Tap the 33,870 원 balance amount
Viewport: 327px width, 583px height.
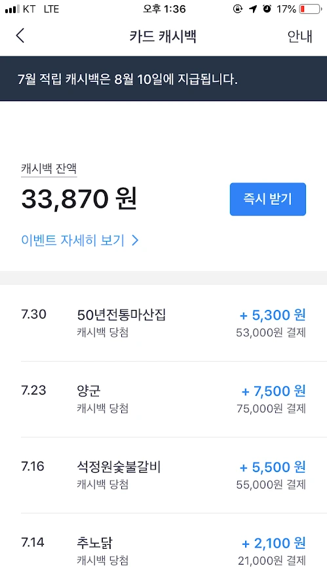tap(79, 199)
